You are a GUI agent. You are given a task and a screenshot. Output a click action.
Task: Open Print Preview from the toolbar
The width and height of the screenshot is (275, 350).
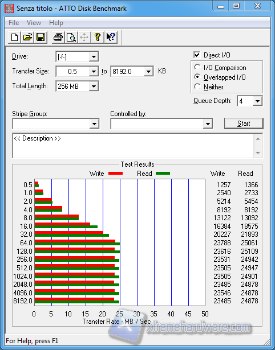coord(71,37)
